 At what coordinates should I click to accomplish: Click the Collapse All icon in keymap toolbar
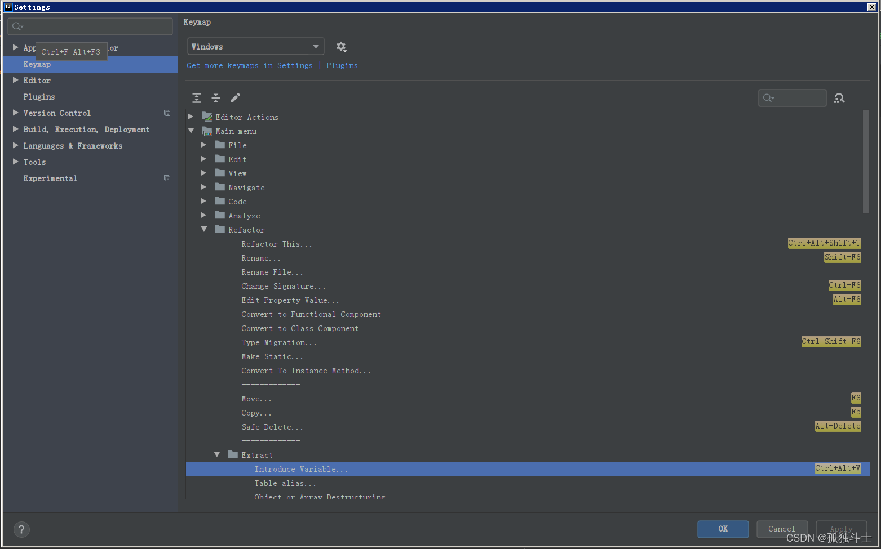(216, 98)
